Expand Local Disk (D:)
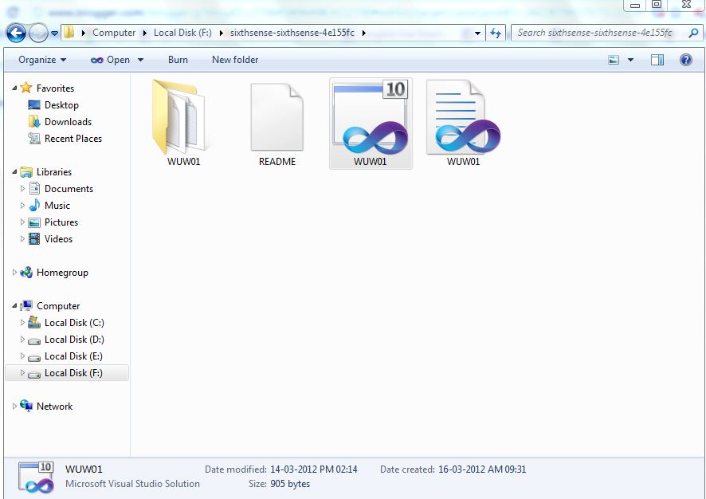The height and width of the screenshot is (499, 706). click(x=22, y=339)
